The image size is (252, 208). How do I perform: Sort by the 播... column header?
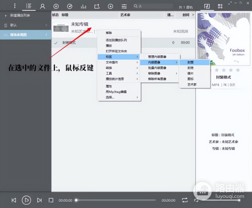pyautogui.click(x=171, y=15)
